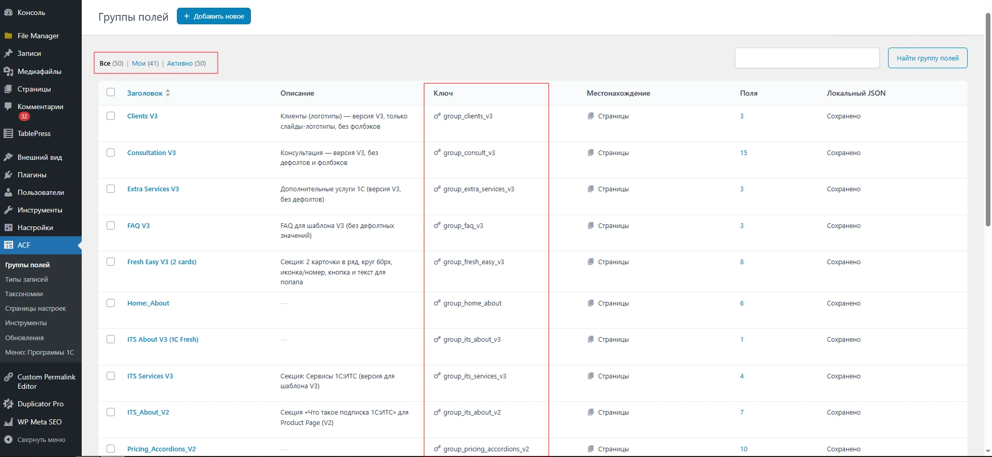Sort by Заголовок using sort arrows
Image resolution: width=992 pixels, height=457 pixels.
tap(168, 93)
